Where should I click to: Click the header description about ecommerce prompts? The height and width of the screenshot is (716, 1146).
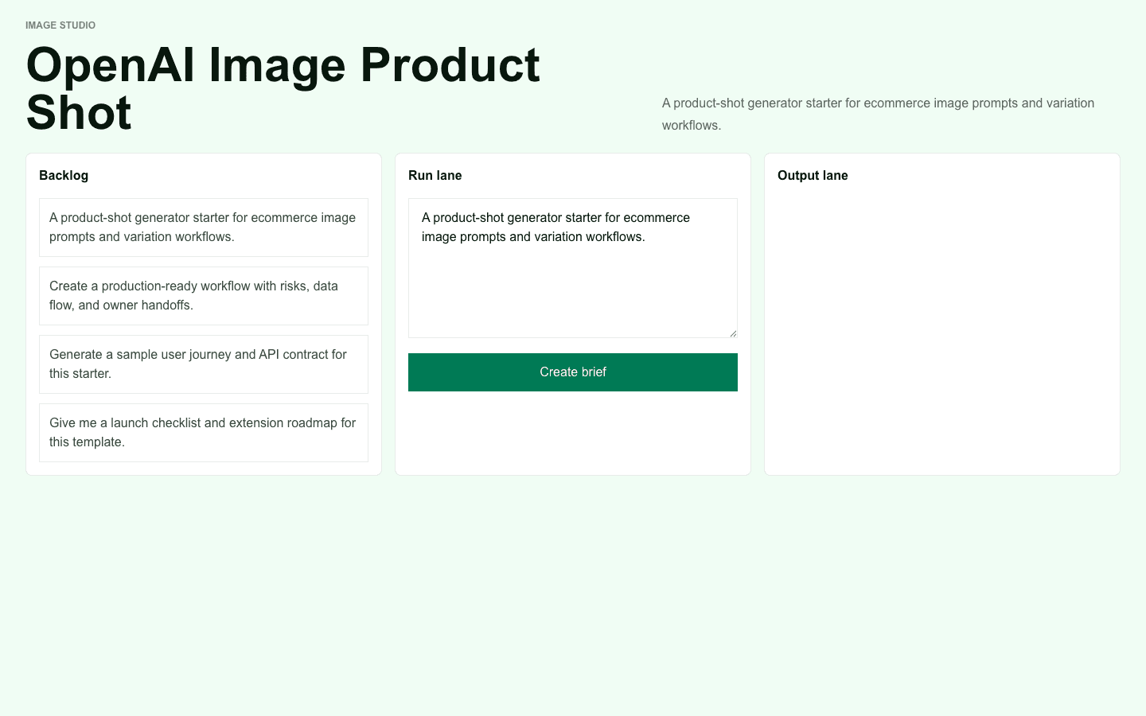tap(879, 114)
